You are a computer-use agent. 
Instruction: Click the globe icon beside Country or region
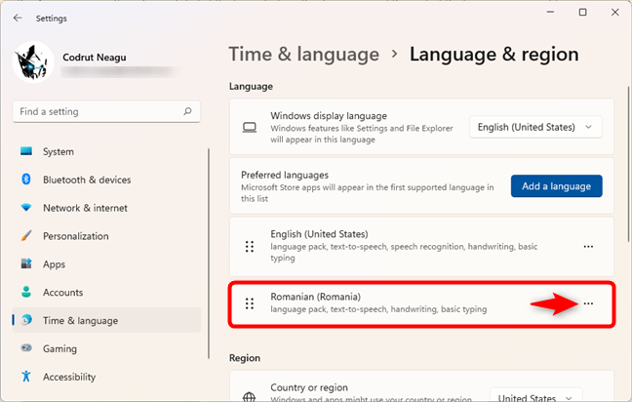tap(249, 397)
